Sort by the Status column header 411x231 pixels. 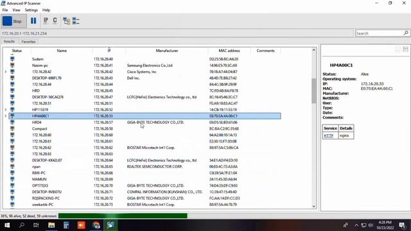point(17,51)
